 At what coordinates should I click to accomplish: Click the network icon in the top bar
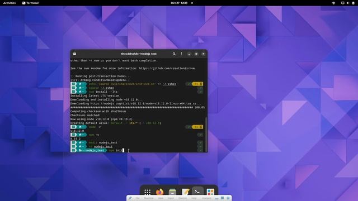click(343, 3)
